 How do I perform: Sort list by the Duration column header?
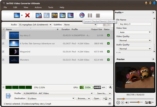click(x=66, y=29)
